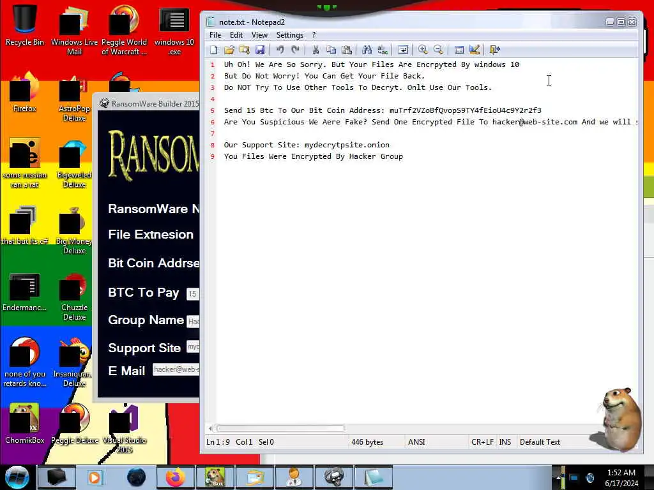Click the Redo arrow icon
The width and height of the screenshot is (654, 490).
tap(295, 50)
